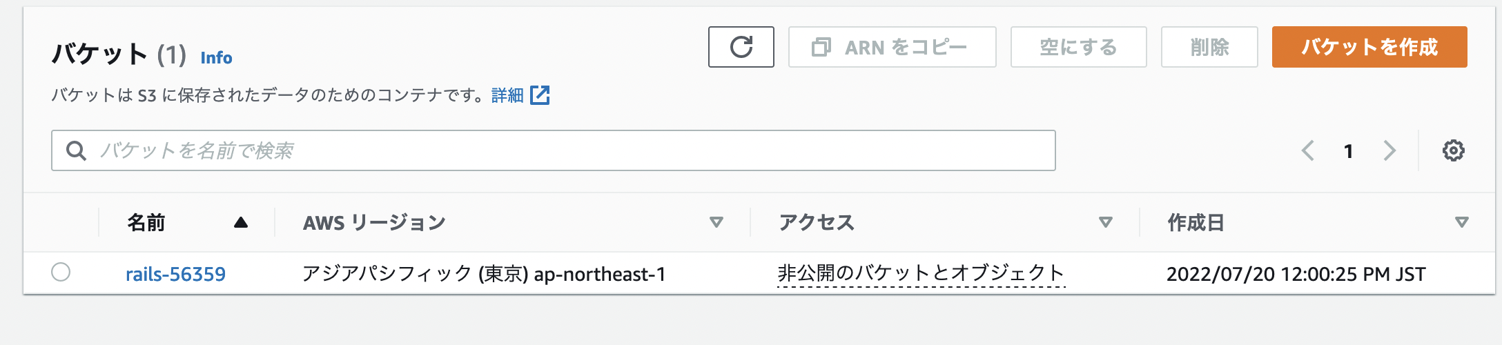This screenshot has width=1502, height=345.
Task: Click the refresh bucket list icon
Action: (741, 47)
